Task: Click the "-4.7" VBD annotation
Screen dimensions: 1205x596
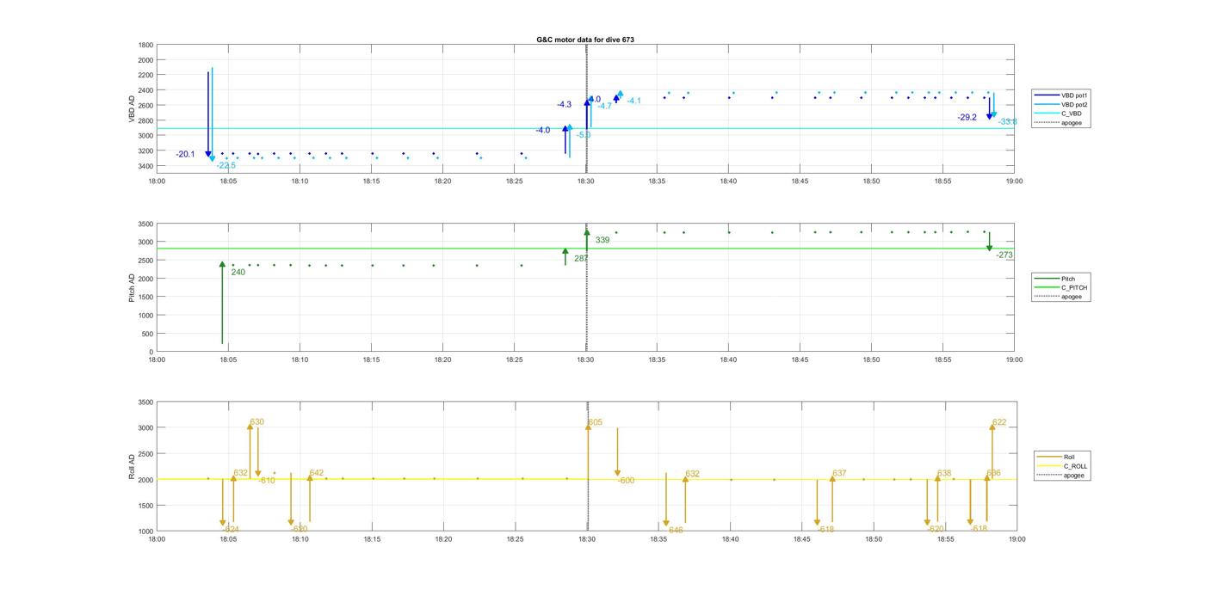Action: 605,107
